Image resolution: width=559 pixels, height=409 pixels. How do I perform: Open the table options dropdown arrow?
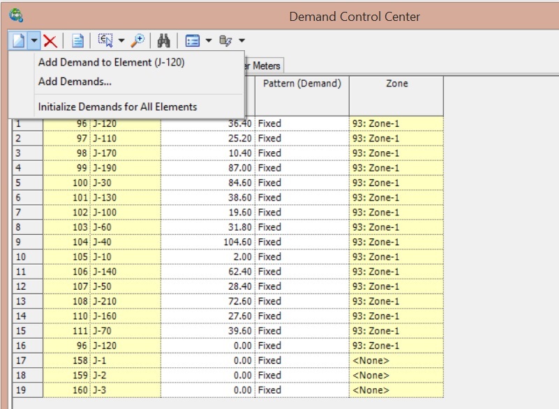tap(208, 40)
